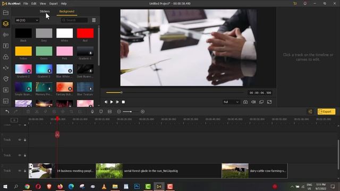Viewport: 340px width, 191px height.
Task: Open the Audio waveform panel in sidebar
Action: (6, 34)
